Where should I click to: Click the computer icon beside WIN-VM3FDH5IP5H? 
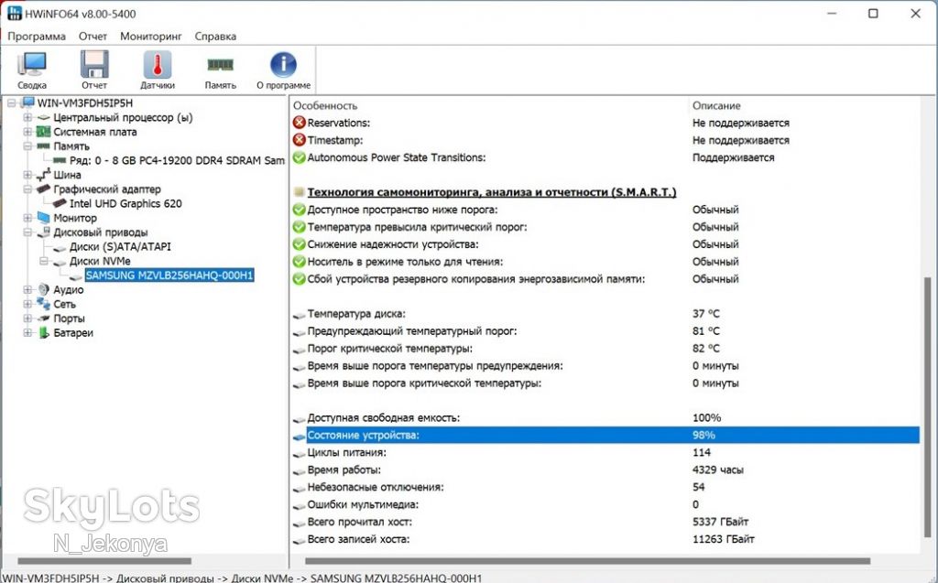click(x=27, y=103)
